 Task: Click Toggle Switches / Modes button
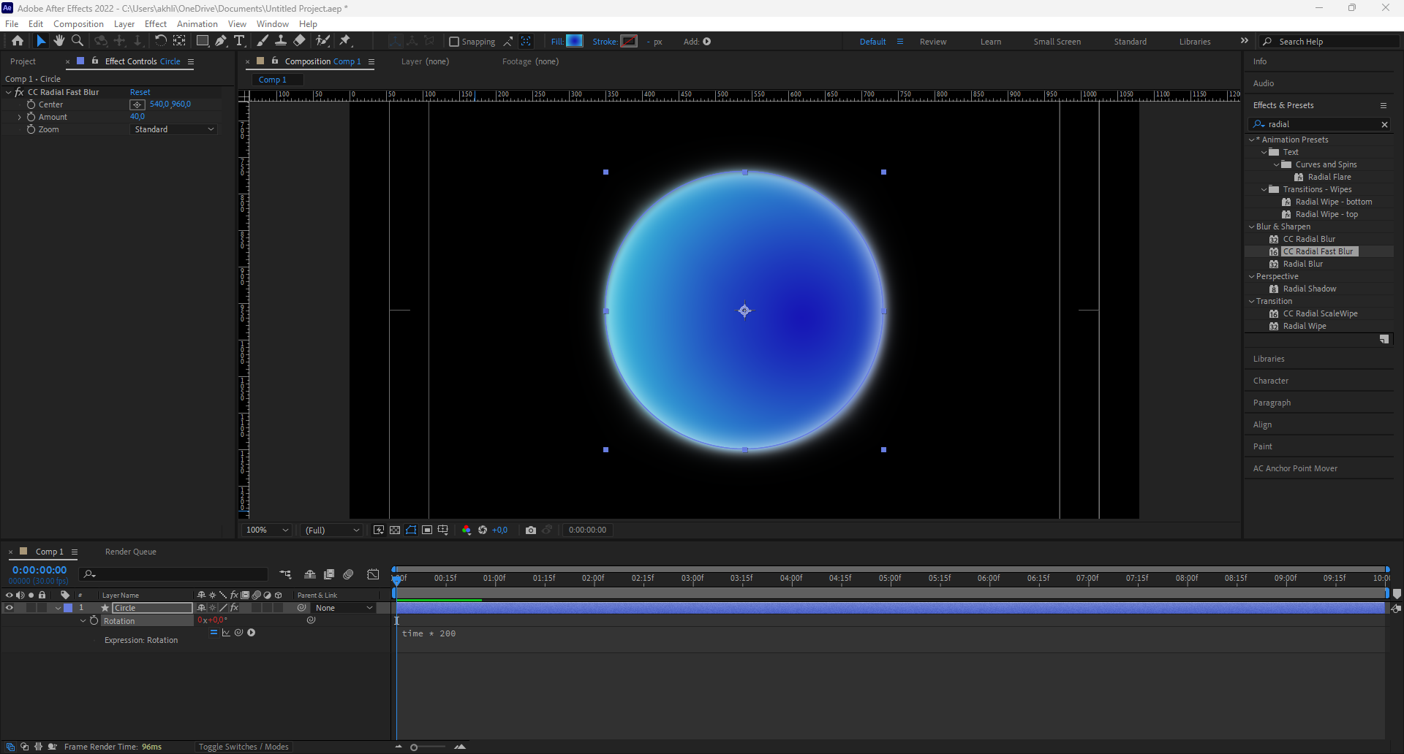[x=244, y=747]
